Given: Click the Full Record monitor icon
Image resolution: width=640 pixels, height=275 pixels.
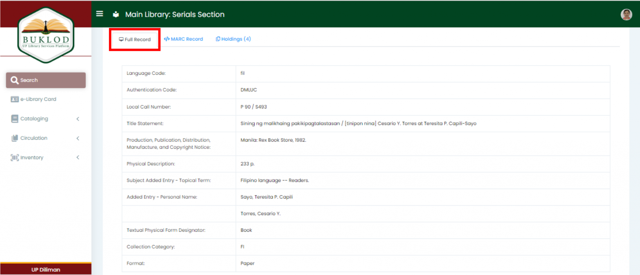Looking at the screenshot, I should [x=121, y=39].
